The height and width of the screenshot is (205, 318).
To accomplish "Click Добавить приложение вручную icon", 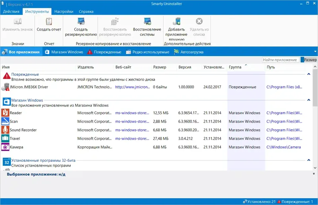I will pos(177,22).
